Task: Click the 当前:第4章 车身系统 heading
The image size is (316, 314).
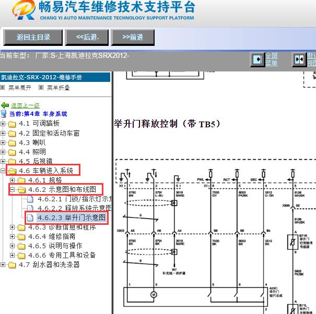Action: (38, 114)
